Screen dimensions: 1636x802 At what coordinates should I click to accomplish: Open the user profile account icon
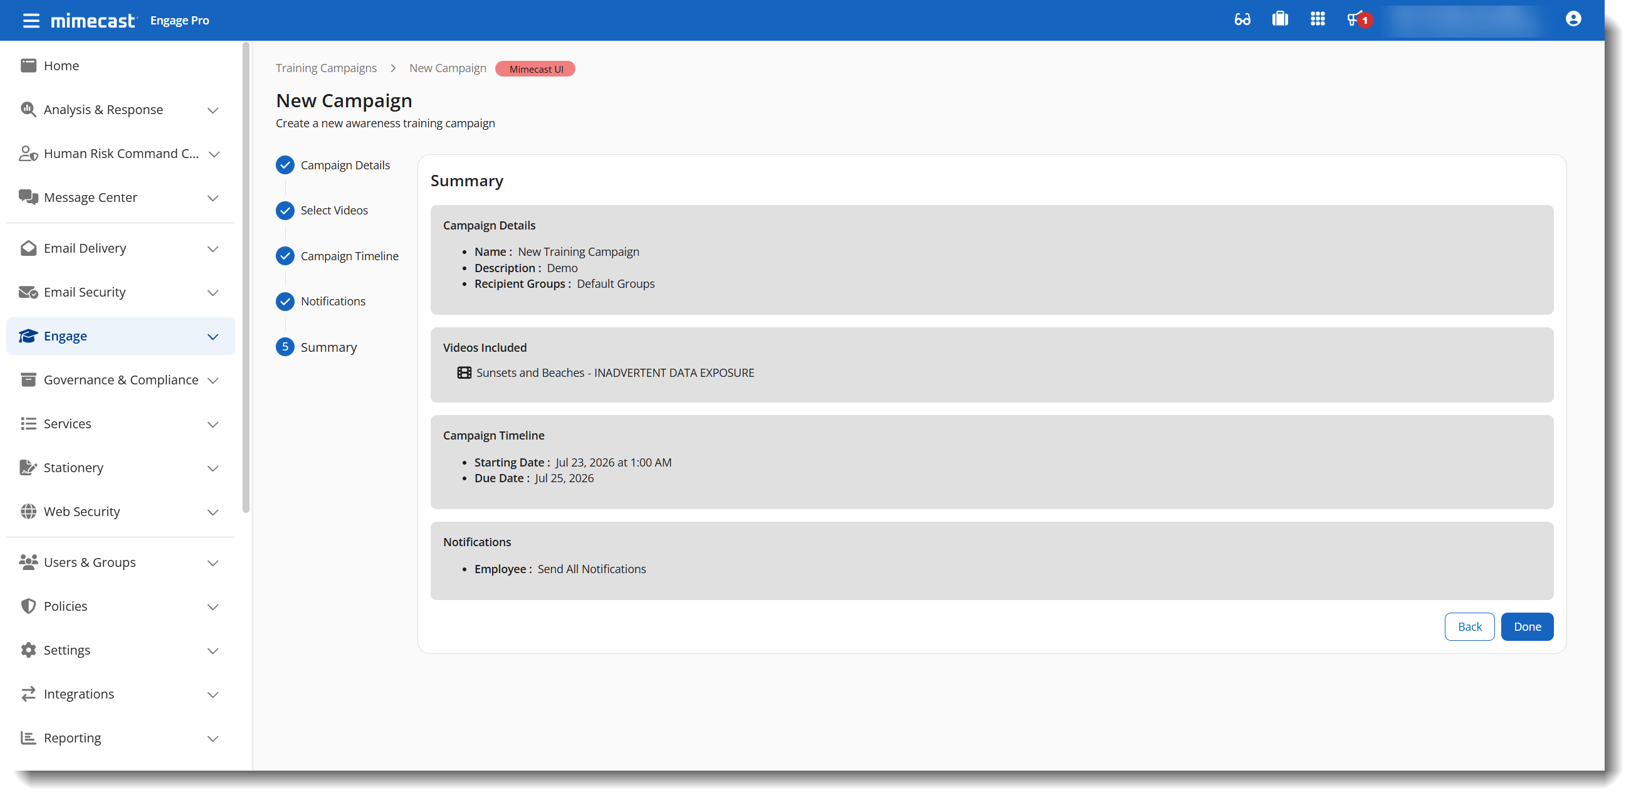point(1573,19)
